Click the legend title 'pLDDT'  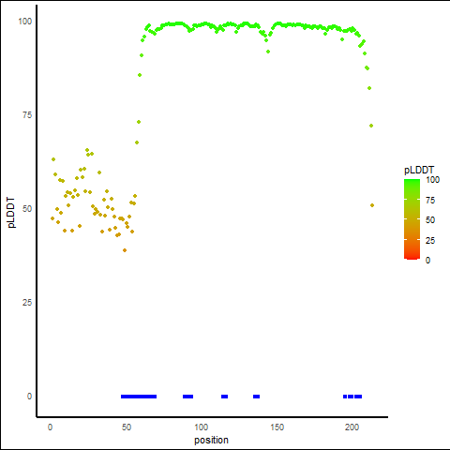[419, 170]
